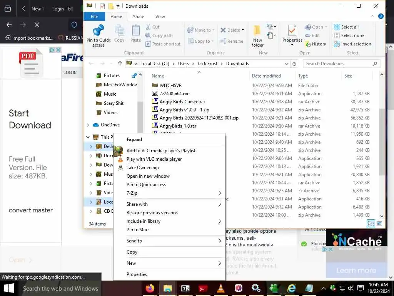The width and height of the screenshot is (394, 296).
Task: Open Scary Shit in Quick access
Action: coord(114,103)
